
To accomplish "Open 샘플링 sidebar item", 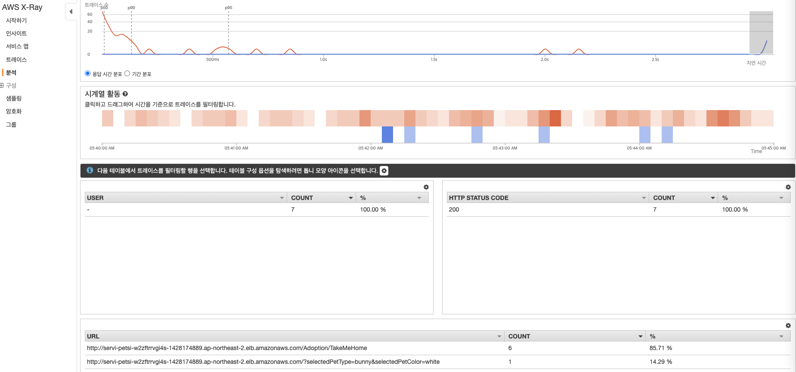I will 14,98.
